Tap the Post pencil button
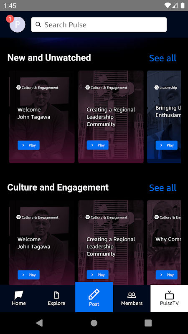Image resolution: width=188 pixels, height=334 pixels. [x=94, y=297]
